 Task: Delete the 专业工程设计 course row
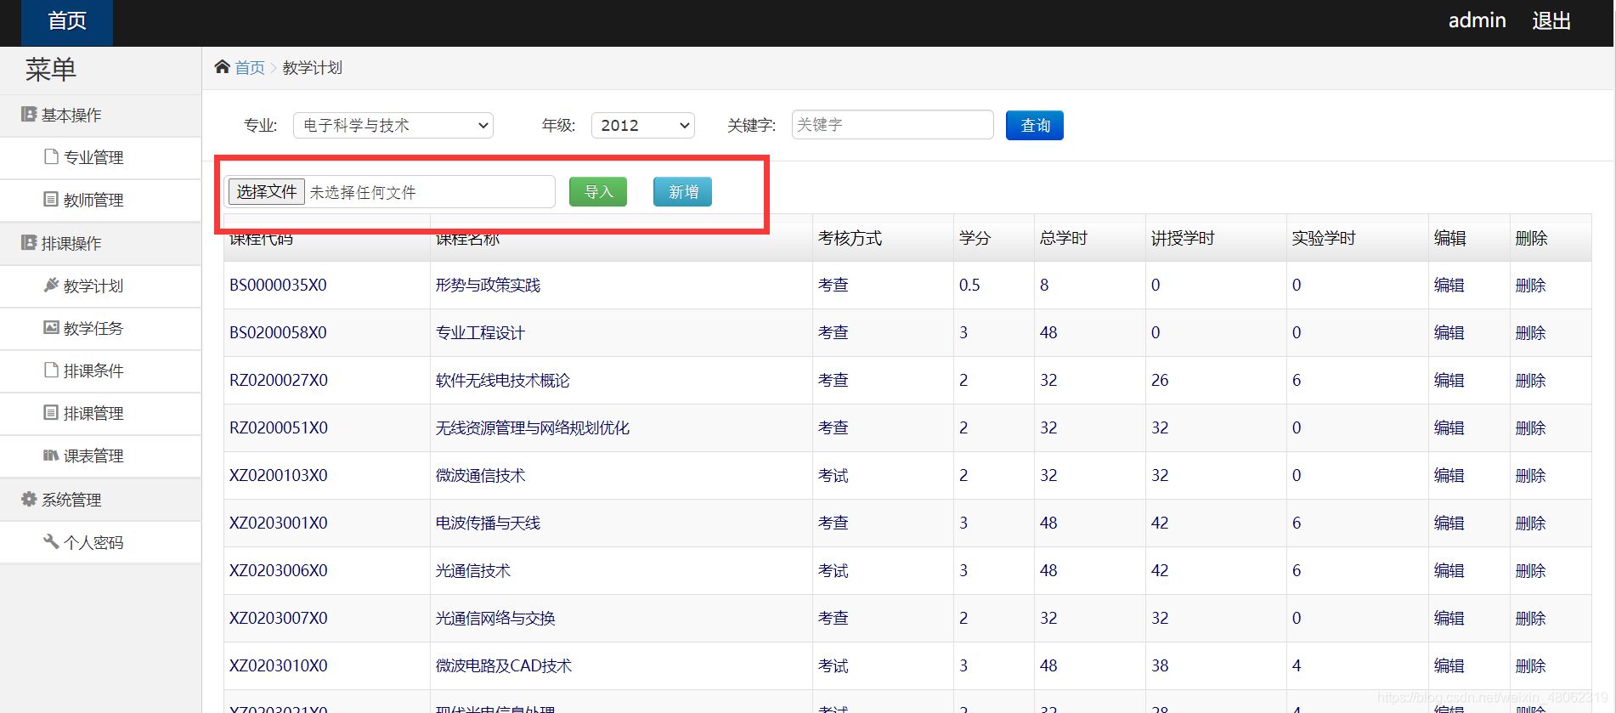click(x=1530, y=333)
